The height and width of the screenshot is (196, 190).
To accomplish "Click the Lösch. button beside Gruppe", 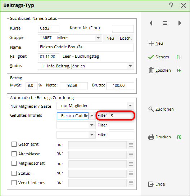I will point(126,38).
